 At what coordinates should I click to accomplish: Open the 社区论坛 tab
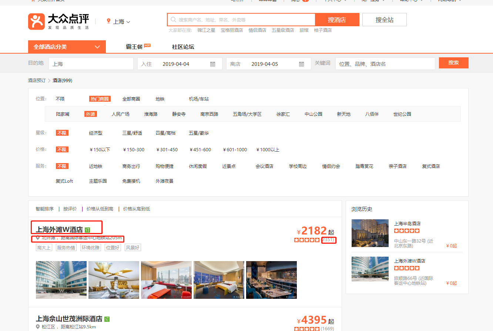(x=183, y=47)
